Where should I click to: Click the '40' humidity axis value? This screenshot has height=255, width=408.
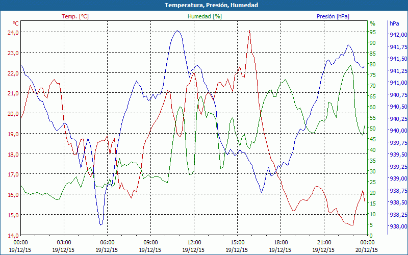pyautogui.click(x=373, y=150)
